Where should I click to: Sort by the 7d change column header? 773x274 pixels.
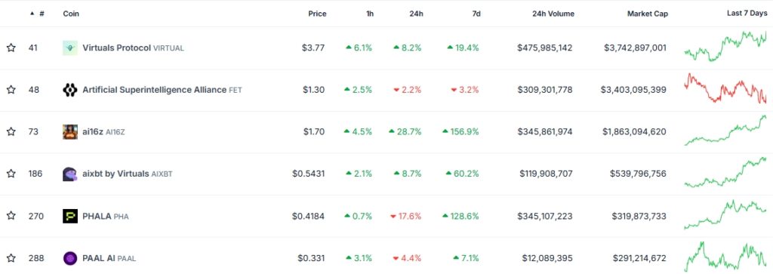point(476,14)
